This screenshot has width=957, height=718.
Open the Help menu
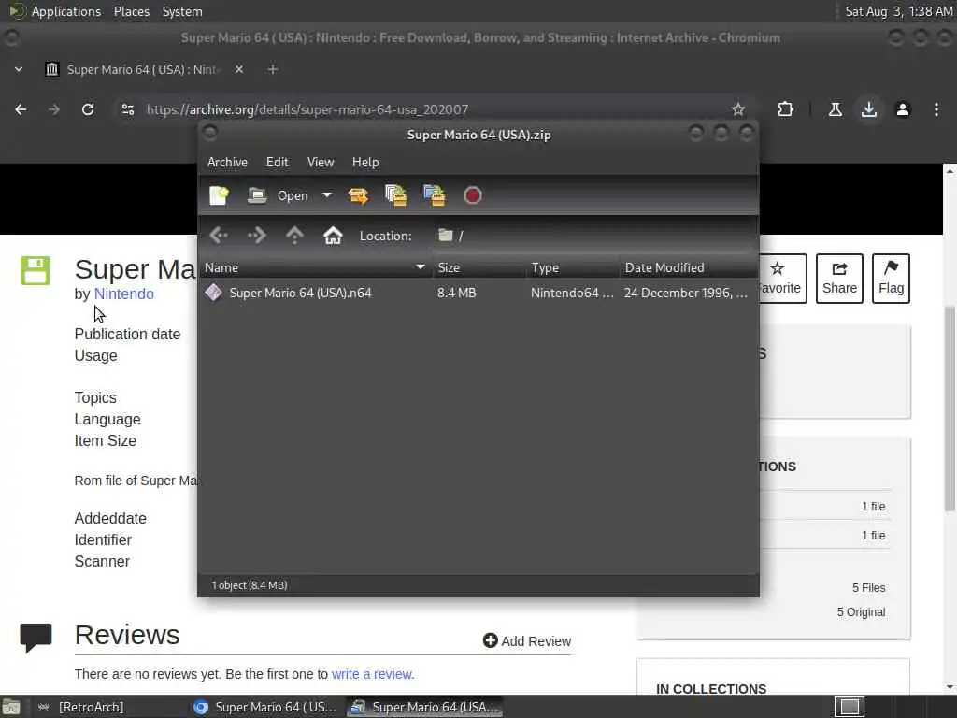click(x=365, y=162)
